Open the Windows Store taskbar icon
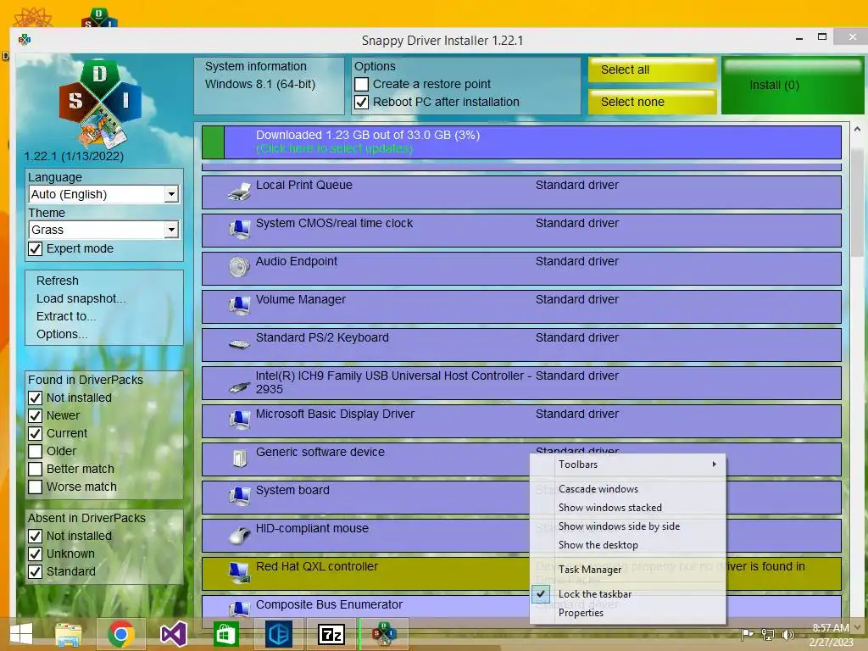This screenshot has height=651, width=868. tap(225, 634)
